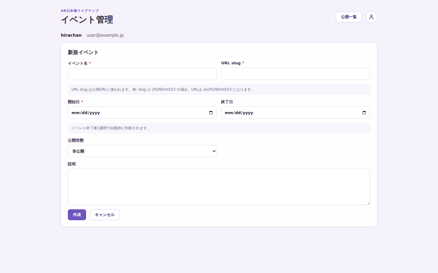Focus the URL slug input field

tap(296, 74)
